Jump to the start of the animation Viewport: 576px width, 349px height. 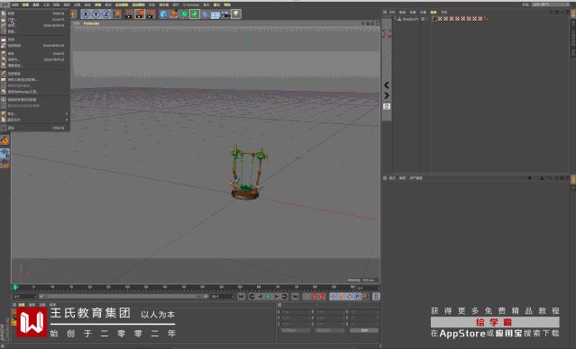click(x=241, y=296)
